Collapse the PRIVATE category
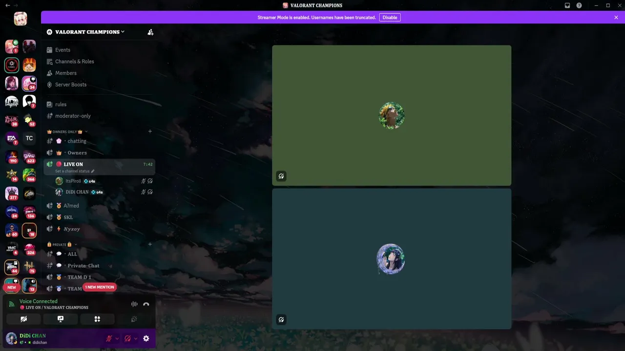 [x=62, y=244]
